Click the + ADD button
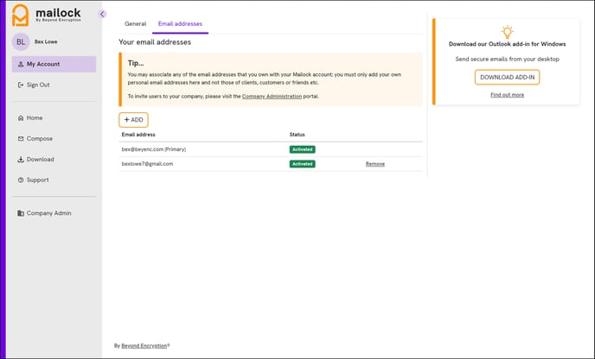This screenshot has height=359, width=595. [x=133, y=120]
